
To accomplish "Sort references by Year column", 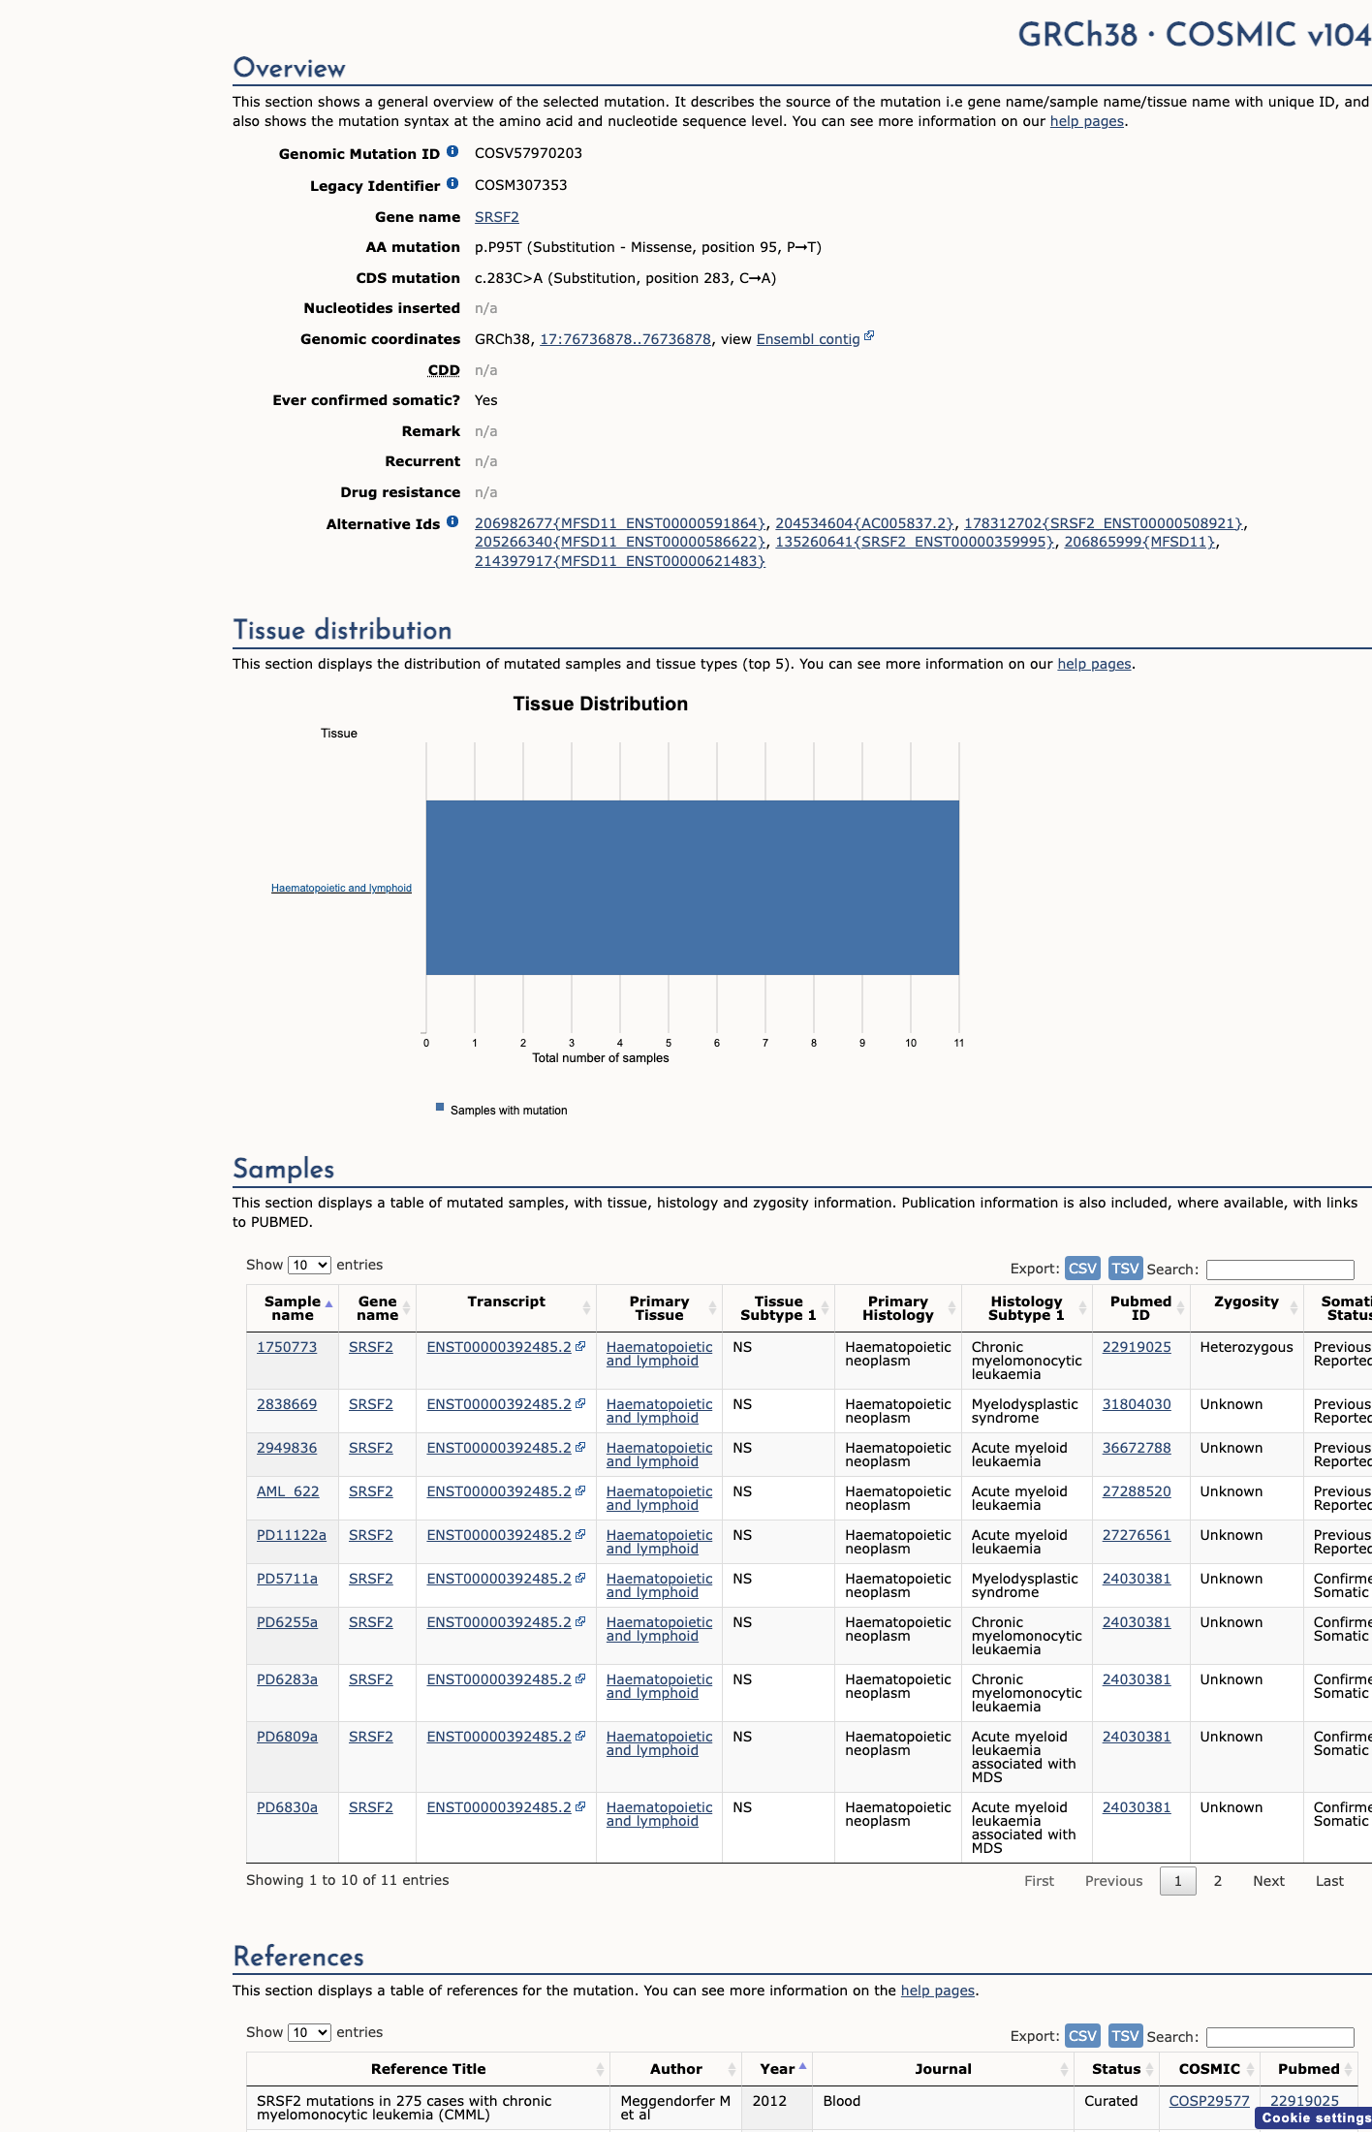I will [x=777, y=2069].
